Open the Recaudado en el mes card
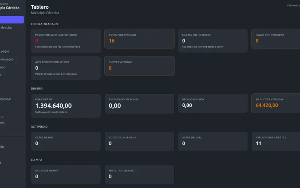300x188 pixels. click(x=139, y=104)
